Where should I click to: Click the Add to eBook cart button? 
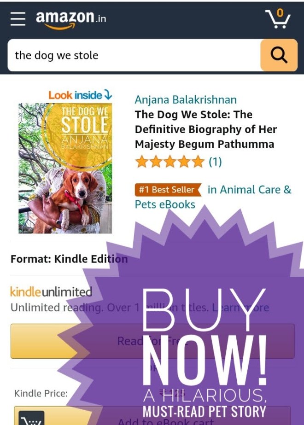[x=152, y=415]
